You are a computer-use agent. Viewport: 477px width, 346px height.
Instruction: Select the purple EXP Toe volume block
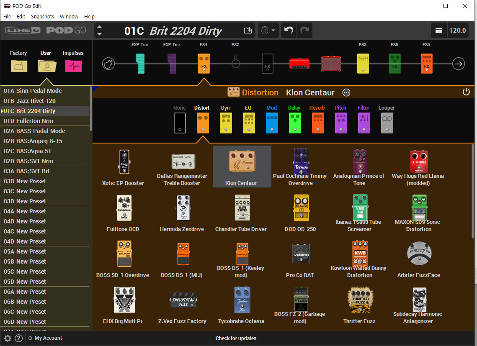pyautogui.click(x=172, y=64)
